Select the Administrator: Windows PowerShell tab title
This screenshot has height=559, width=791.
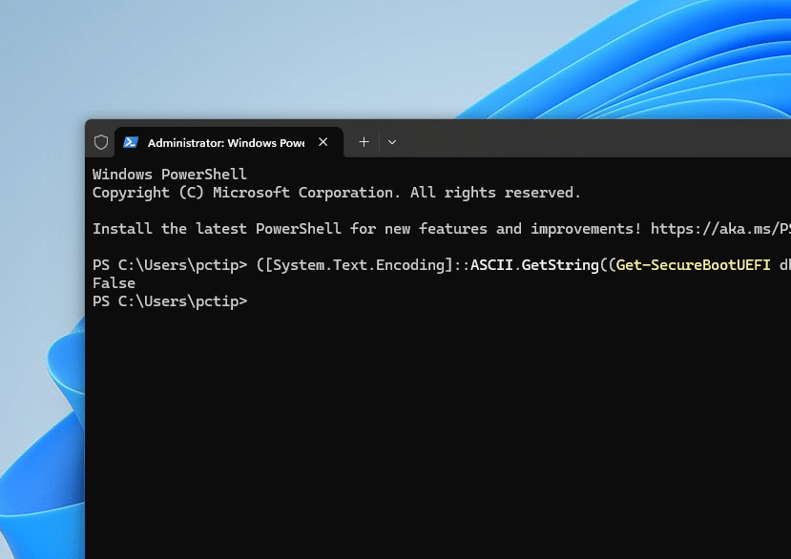coord(225,142)
